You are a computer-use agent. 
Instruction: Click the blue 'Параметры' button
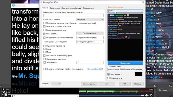pos(125,63)
